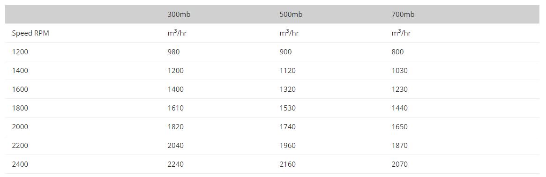This screenshot has height=177, width=546.
Task: Click the 500mb column header
Action: tap(291, 15)
